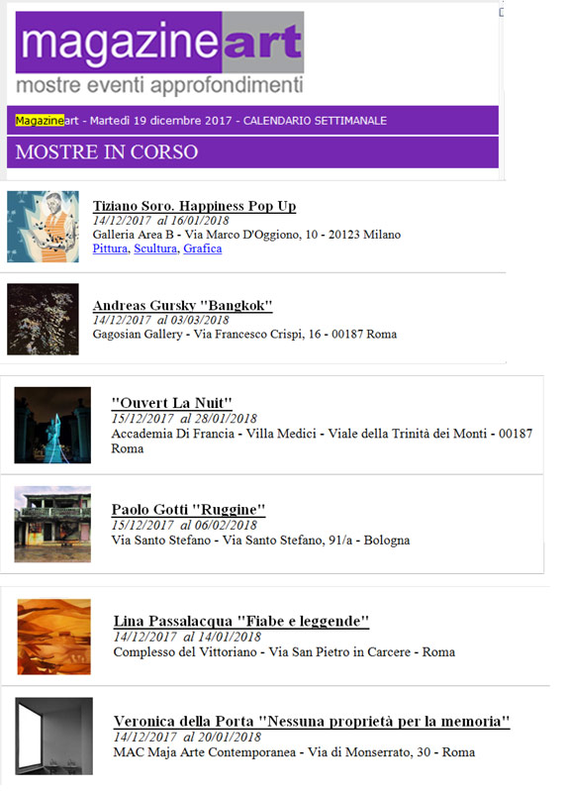Click the Lina Passalacqua orange painting thumbnail
The width and height of the screenshot is (568, 791).
coord(54,637)
